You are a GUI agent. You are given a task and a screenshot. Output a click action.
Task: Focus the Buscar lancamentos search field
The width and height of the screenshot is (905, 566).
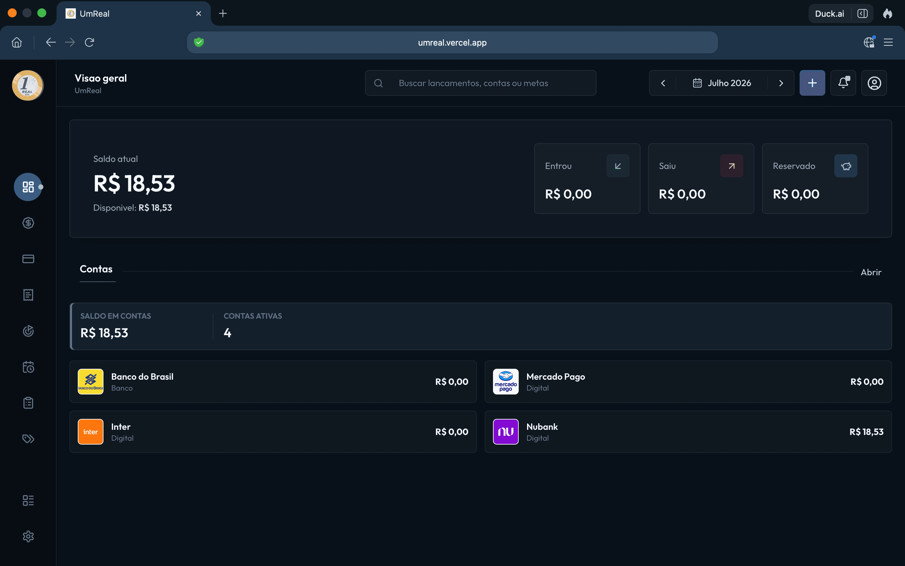480,83
